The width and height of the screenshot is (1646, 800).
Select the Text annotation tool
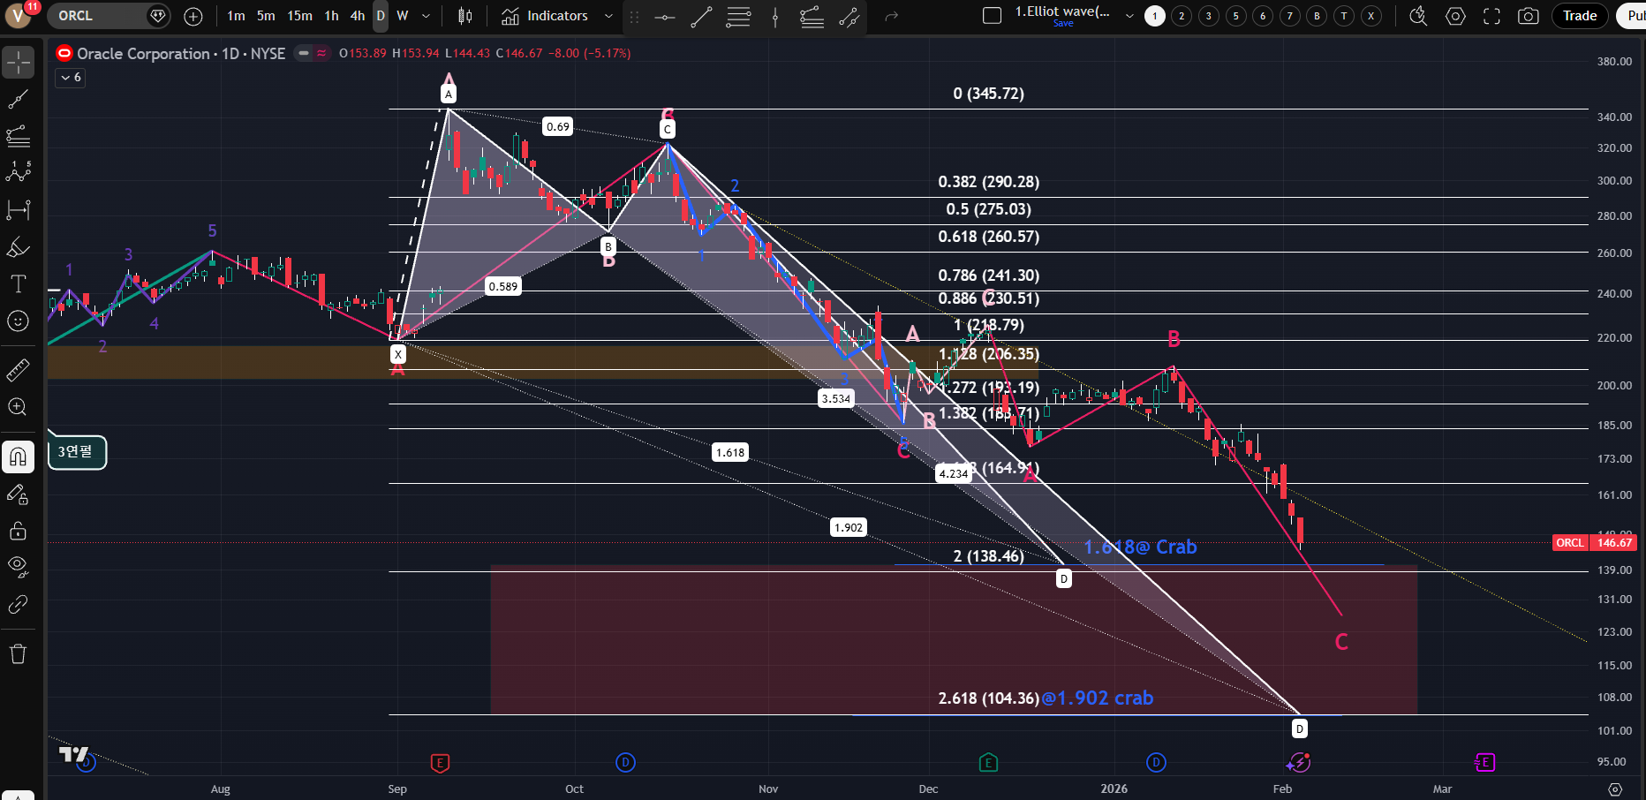(x=18, y=284)
